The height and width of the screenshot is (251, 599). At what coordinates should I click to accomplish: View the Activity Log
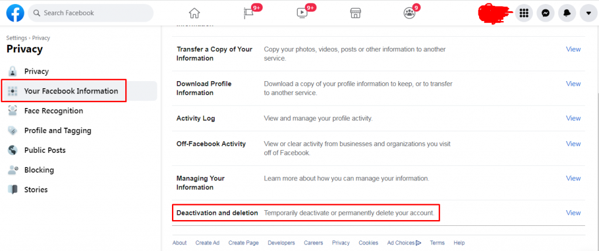(573, 118)
